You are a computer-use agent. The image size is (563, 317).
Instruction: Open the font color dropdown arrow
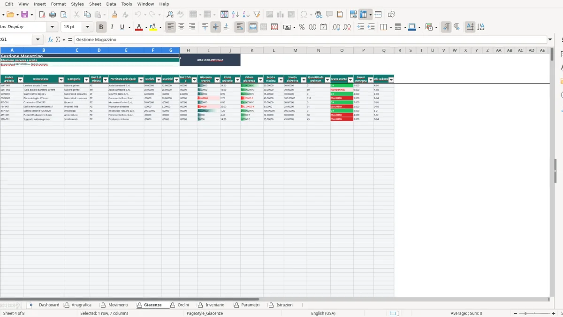(x=145, y=27)
